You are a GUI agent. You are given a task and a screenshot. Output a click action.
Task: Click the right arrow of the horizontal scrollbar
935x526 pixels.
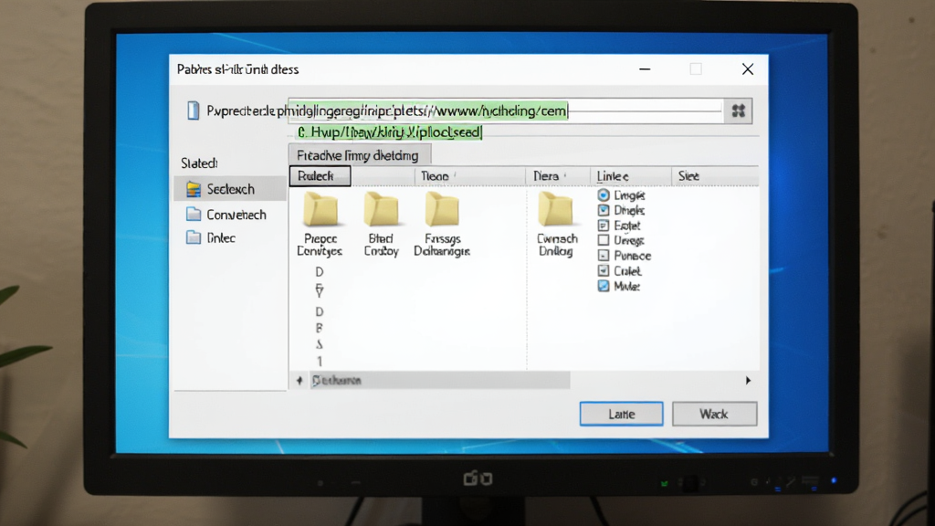pyautogui.click(x=748, y=381)
